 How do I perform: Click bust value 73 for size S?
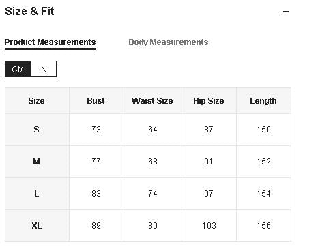pyautogui.click(x=96, y=130)
